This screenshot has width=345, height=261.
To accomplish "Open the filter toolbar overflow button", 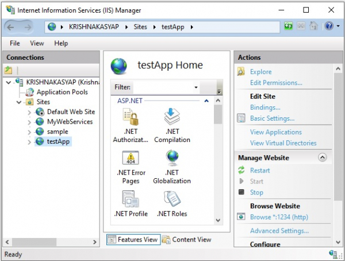I will click(x=219, y=91).
